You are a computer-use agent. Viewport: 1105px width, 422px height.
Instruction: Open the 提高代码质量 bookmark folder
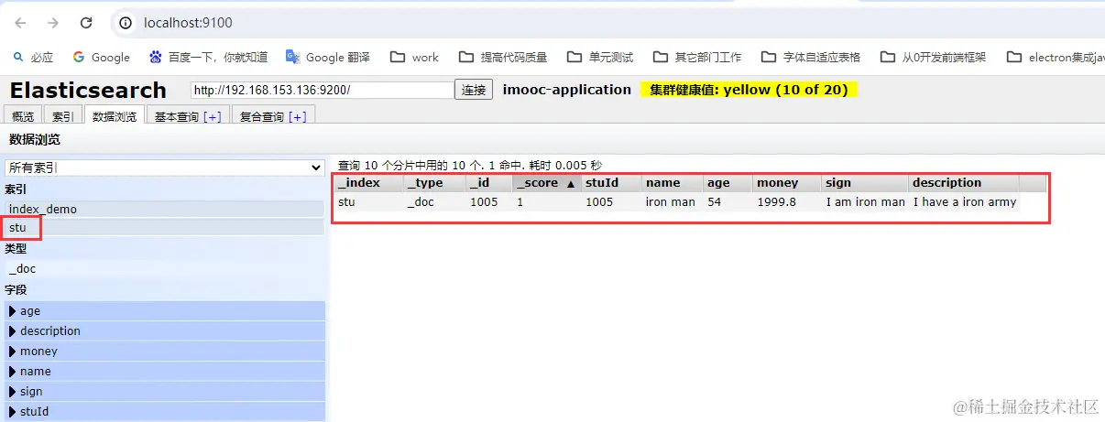(x=503, y=57)
